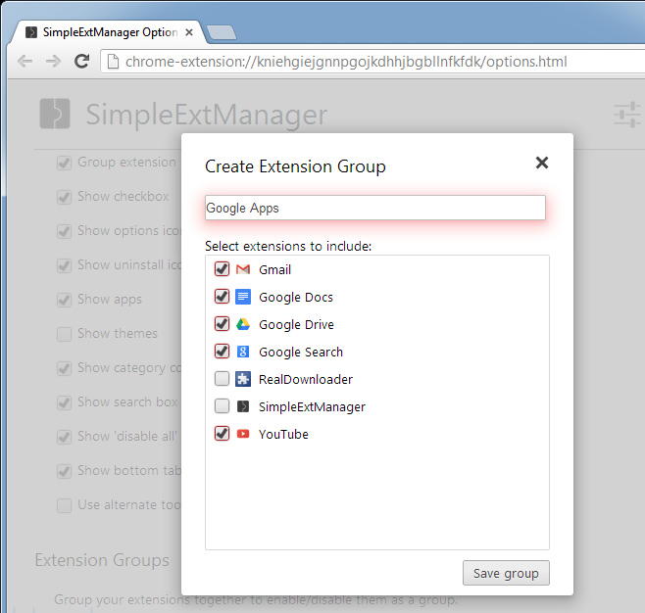This screenshot has width=645, height=613.
Task: Uncheck the Gmail checkbox
Action: [x=222, y=269]
